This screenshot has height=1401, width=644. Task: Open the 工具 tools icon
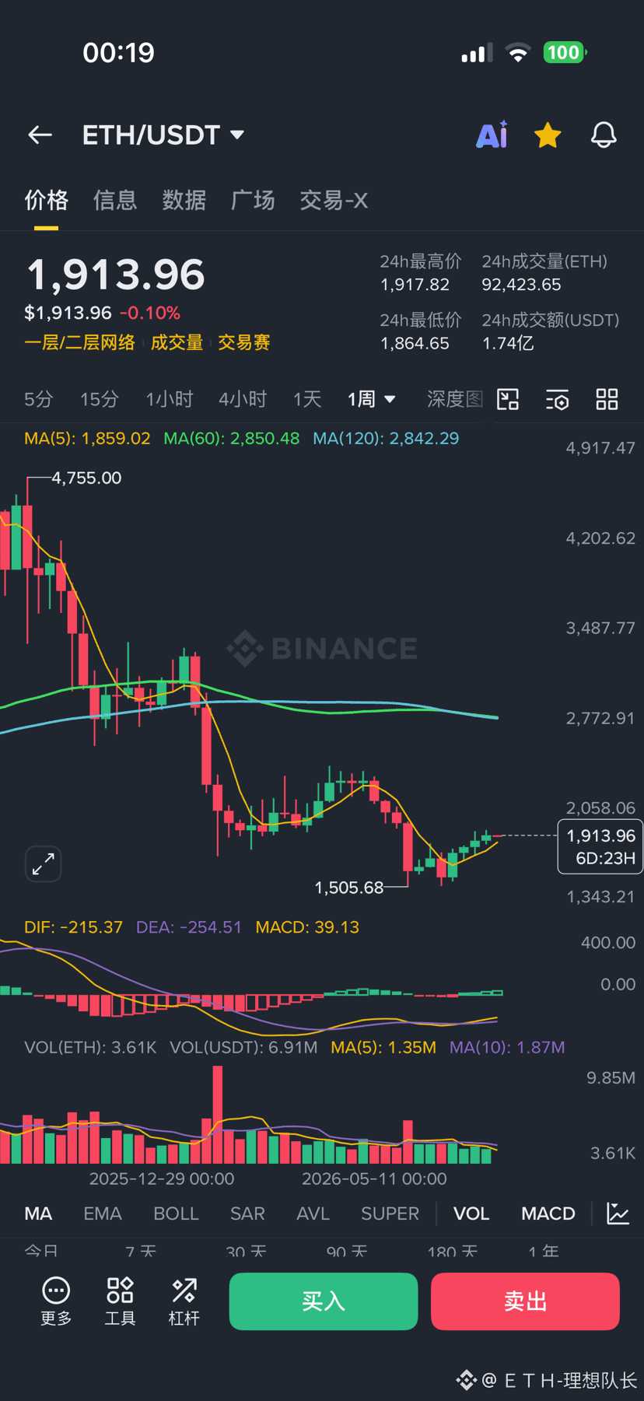click(121, 1301)
